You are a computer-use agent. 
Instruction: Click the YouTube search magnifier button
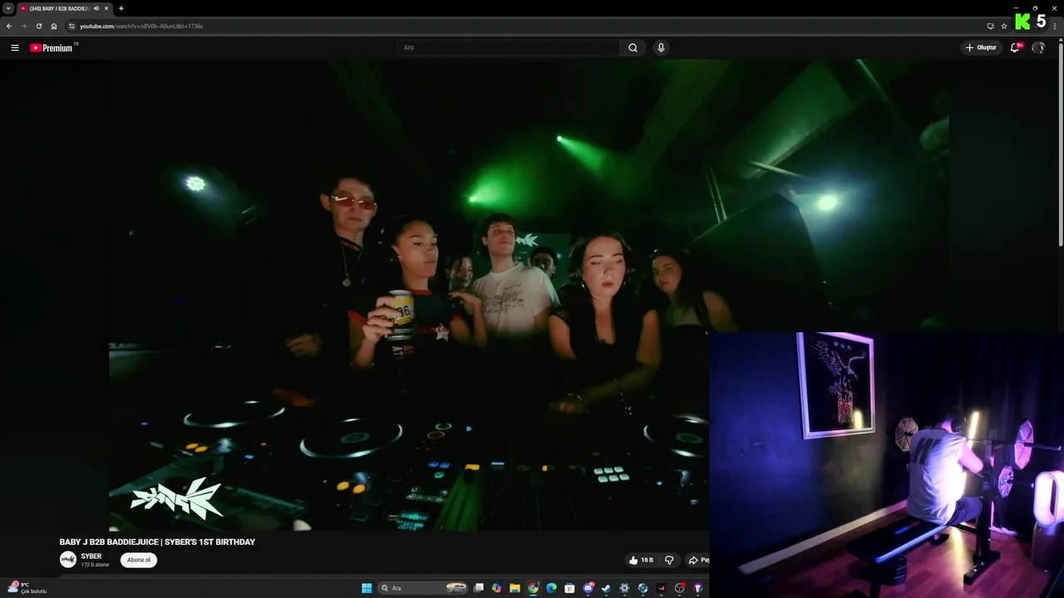point(633,47)
